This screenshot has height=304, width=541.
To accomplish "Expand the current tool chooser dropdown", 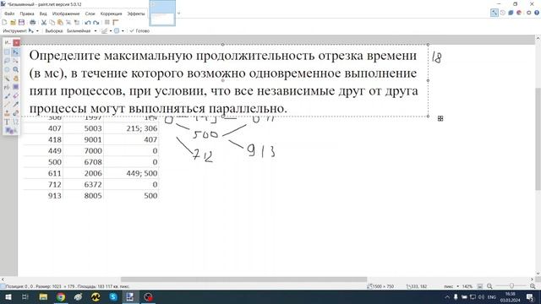I will point(37,31).
